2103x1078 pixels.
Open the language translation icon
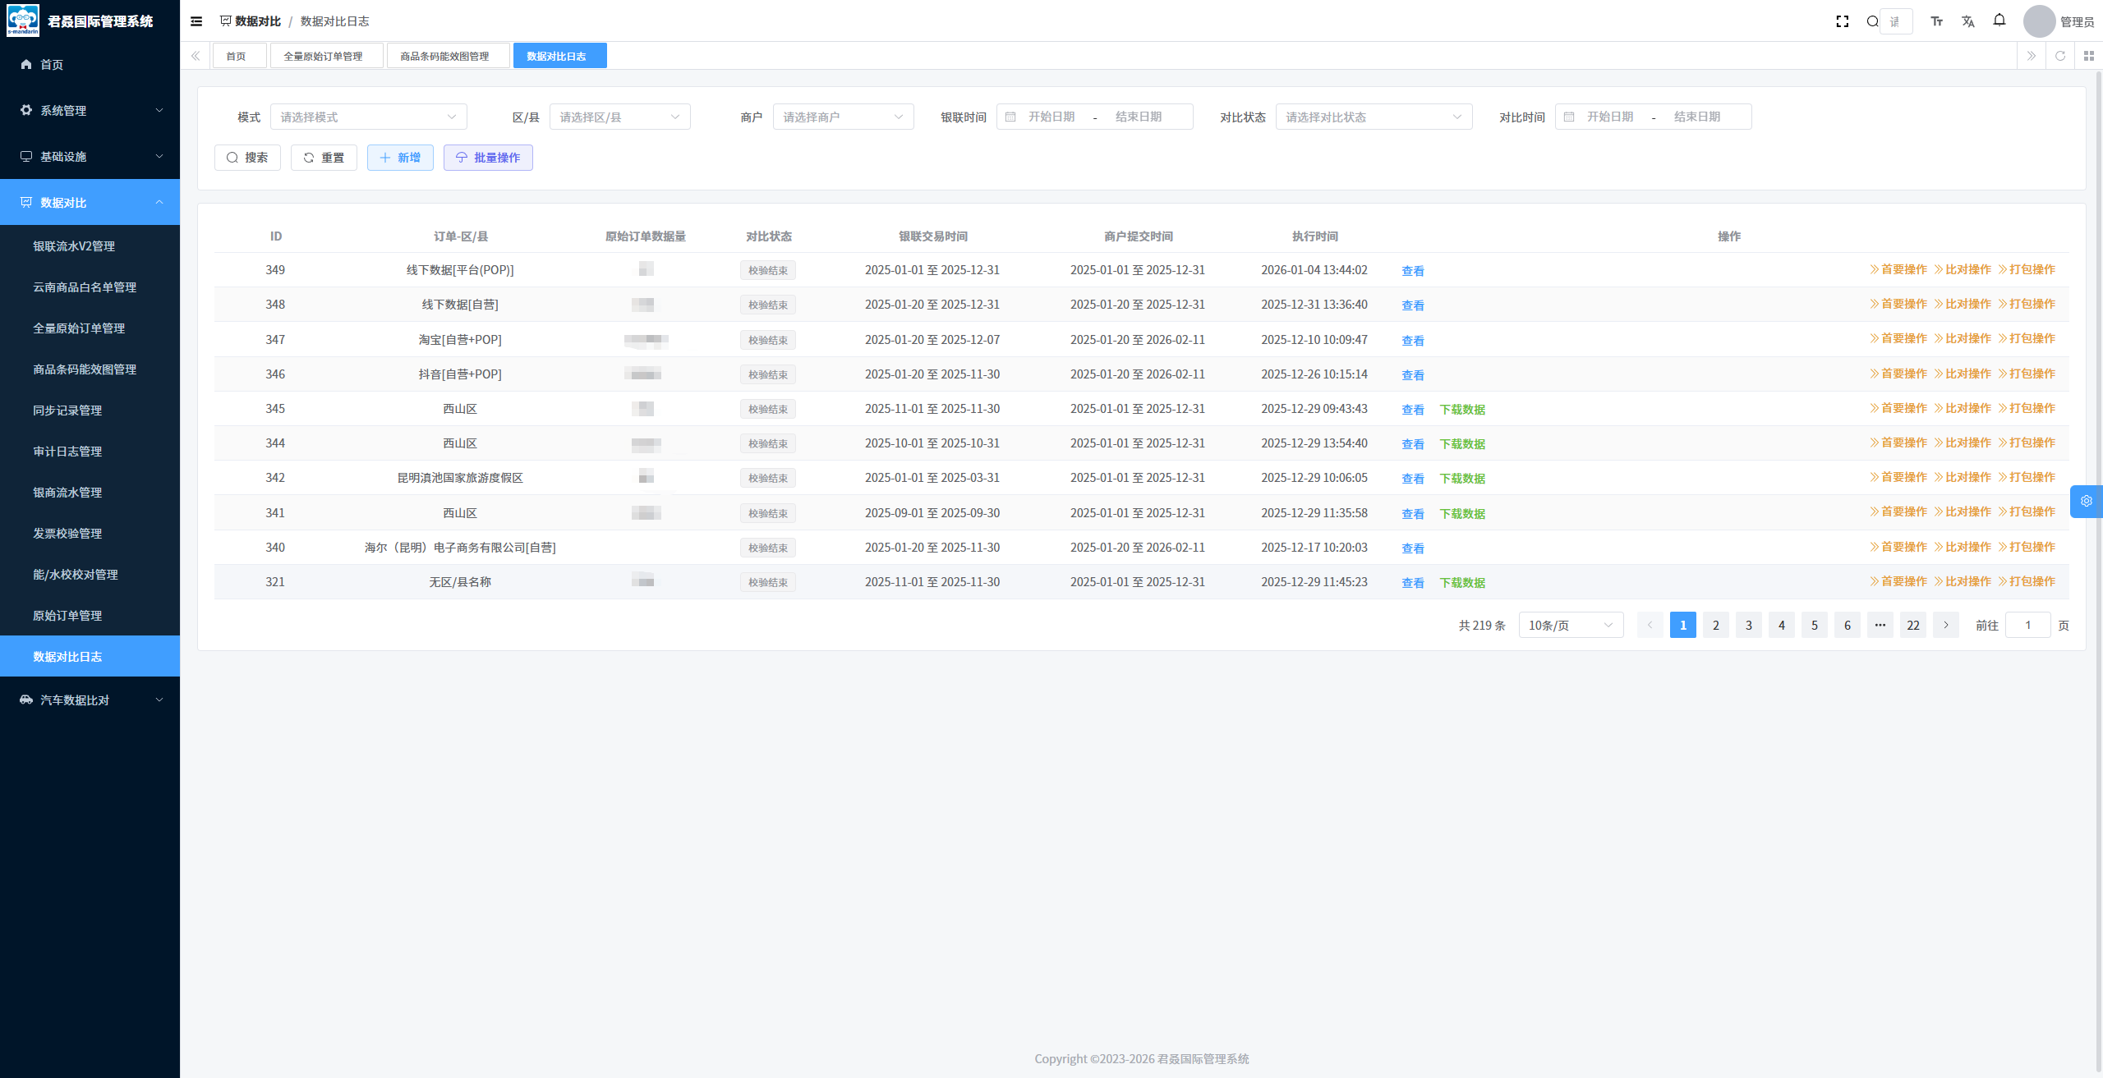(x=1968, y=21)
